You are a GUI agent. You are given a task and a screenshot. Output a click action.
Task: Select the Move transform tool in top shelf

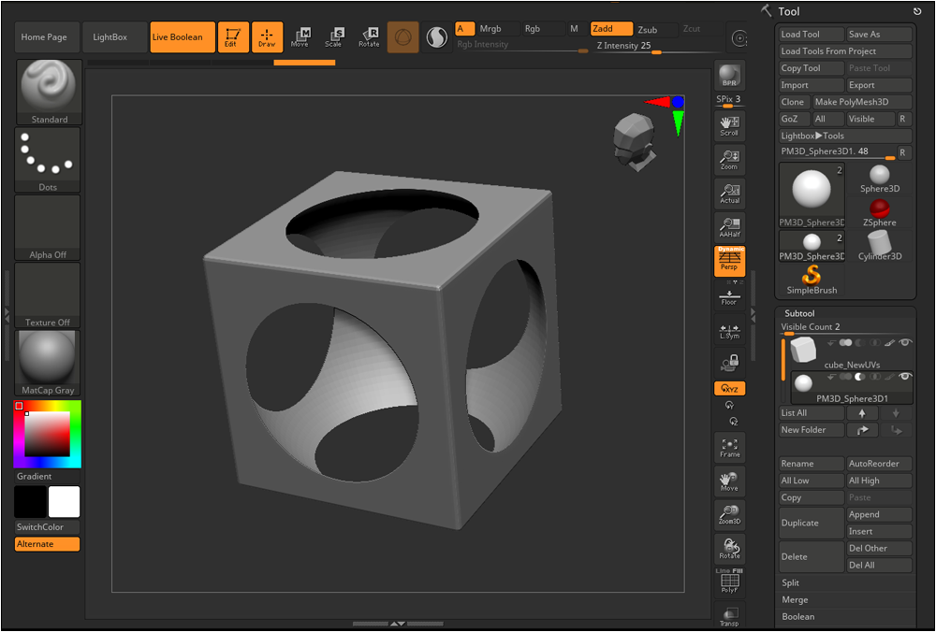(x=300, y=37)
